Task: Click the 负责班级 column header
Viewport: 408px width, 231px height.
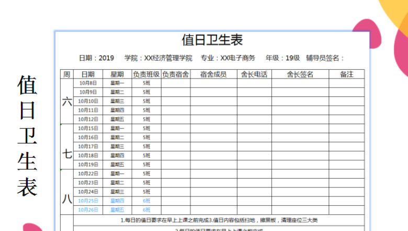Action: 146,74
